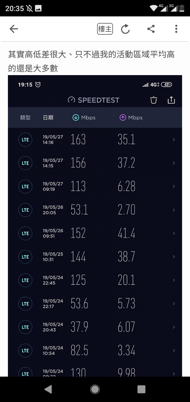The width and height of the screenshot is (190, 402).
Task: Expand the 163 Mbps result chevron
Action: [x=174, y=140]
